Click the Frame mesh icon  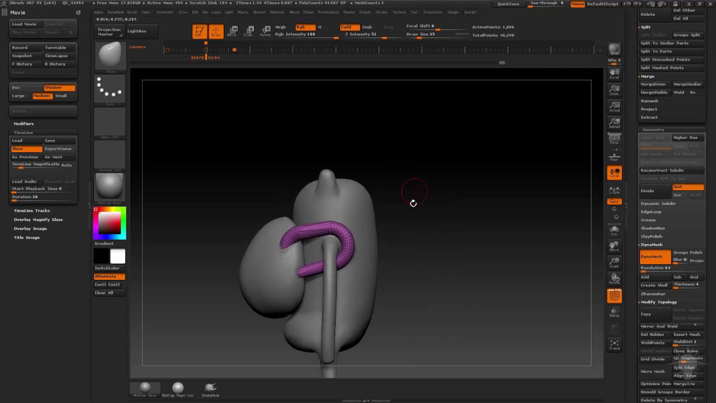[614, 345]
